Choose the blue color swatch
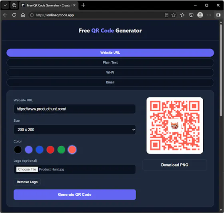Image resolution: width=224 pixels, height=213 pixels. tap(40, 150)
